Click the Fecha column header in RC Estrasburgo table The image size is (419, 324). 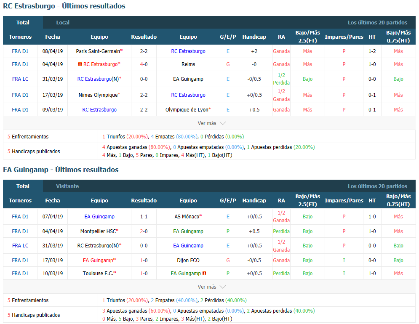point(53,37)
